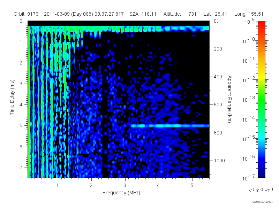
Task: Click the '3.' tick on Frequency axis
Action: point(126,186)
